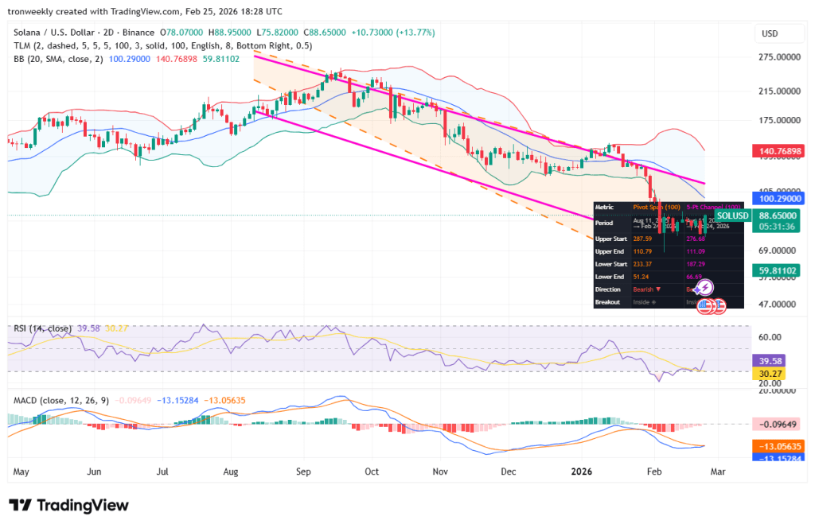The image size is (815, 528).
Task: Click the 'Lower End' value 51.24
Action: point(641,277)
